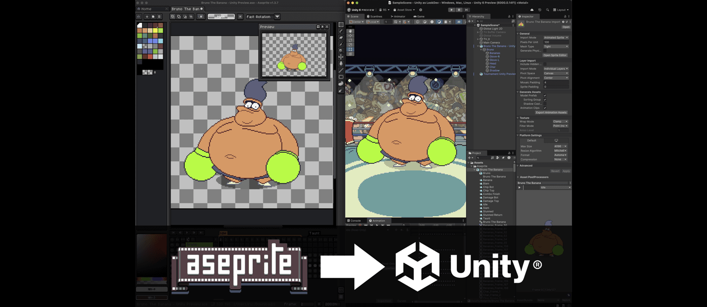The height and width of the screenshot is (307, 707).
Task: Collapse the Bruno node in the Hierarchy
Action: (x=482, y=50)
